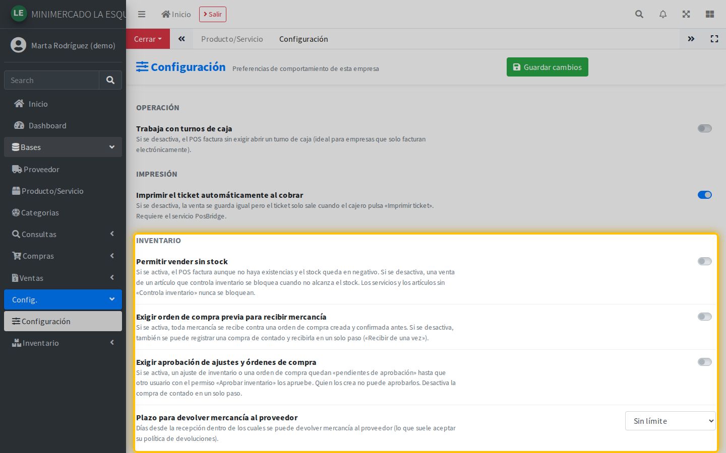Toggle Exigir orden de compra previa switch

(x=705, y=317)
